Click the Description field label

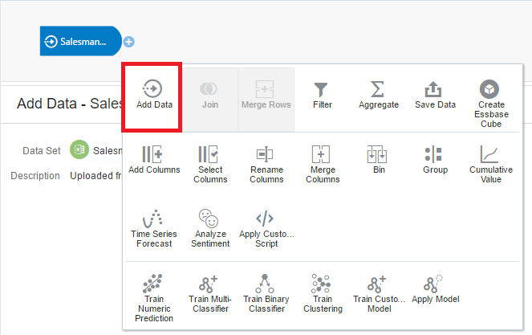coord(35,176)
